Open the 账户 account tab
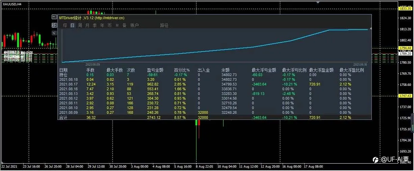414x171 pixels. coord(134,25)
